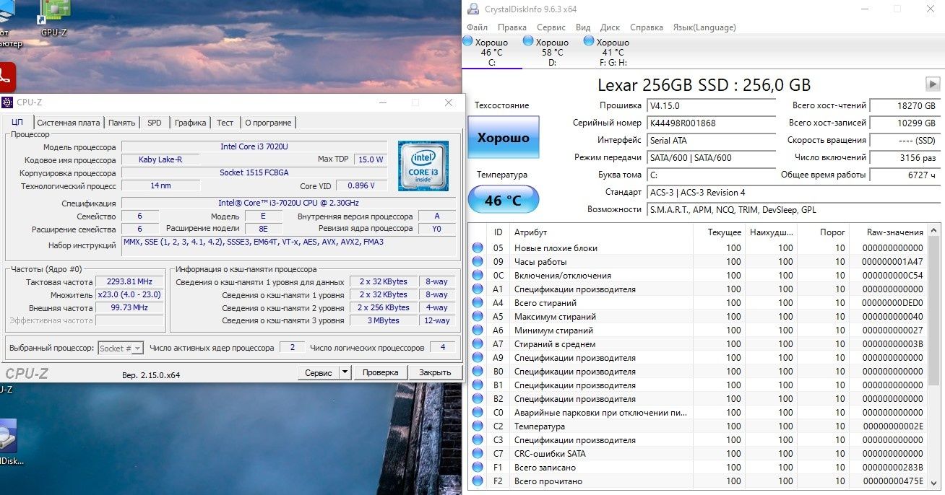
Task: Click the Lexar 256GB SSD title text
Action: point(704,84)
